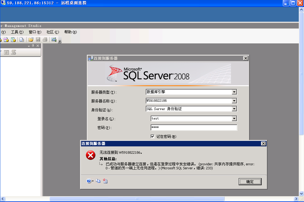Maximize the remote desktop connection window
Viewport: 304px width, 202px height.
coord(293,3)
